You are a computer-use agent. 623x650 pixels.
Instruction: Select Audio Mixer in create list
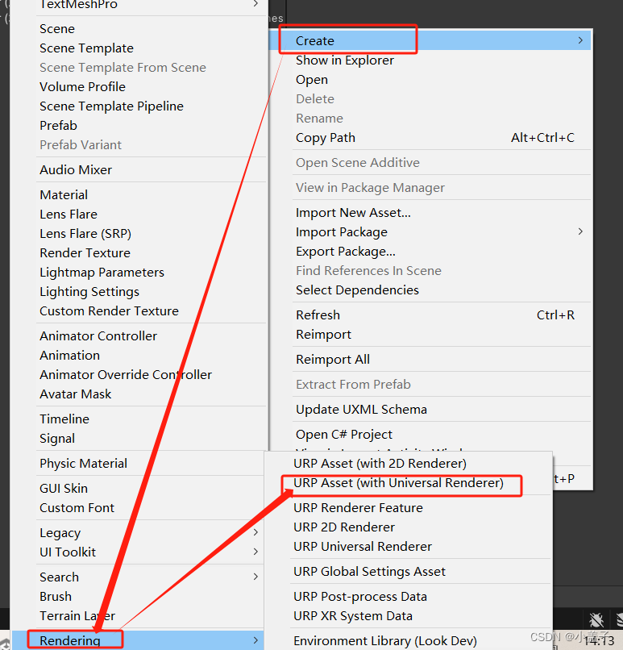(x=76, y=169)
